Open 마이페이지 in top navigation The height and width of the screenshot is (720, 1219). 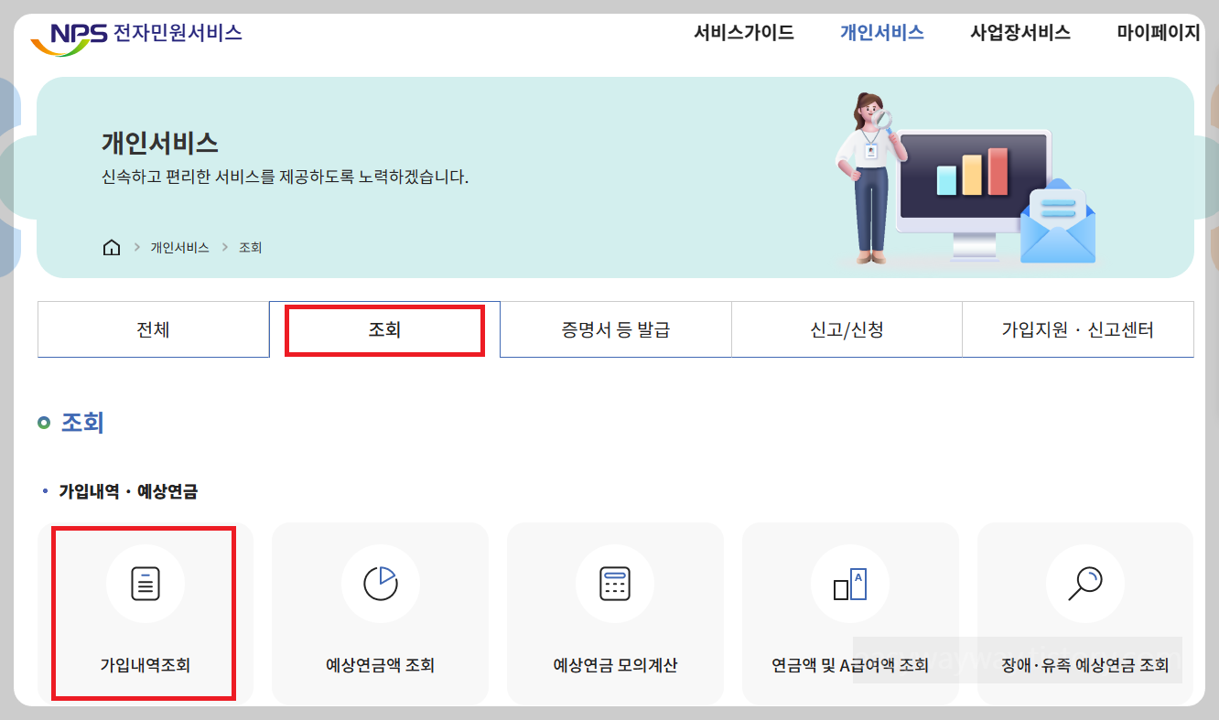pyautogui.click(x=1159, y=33)
